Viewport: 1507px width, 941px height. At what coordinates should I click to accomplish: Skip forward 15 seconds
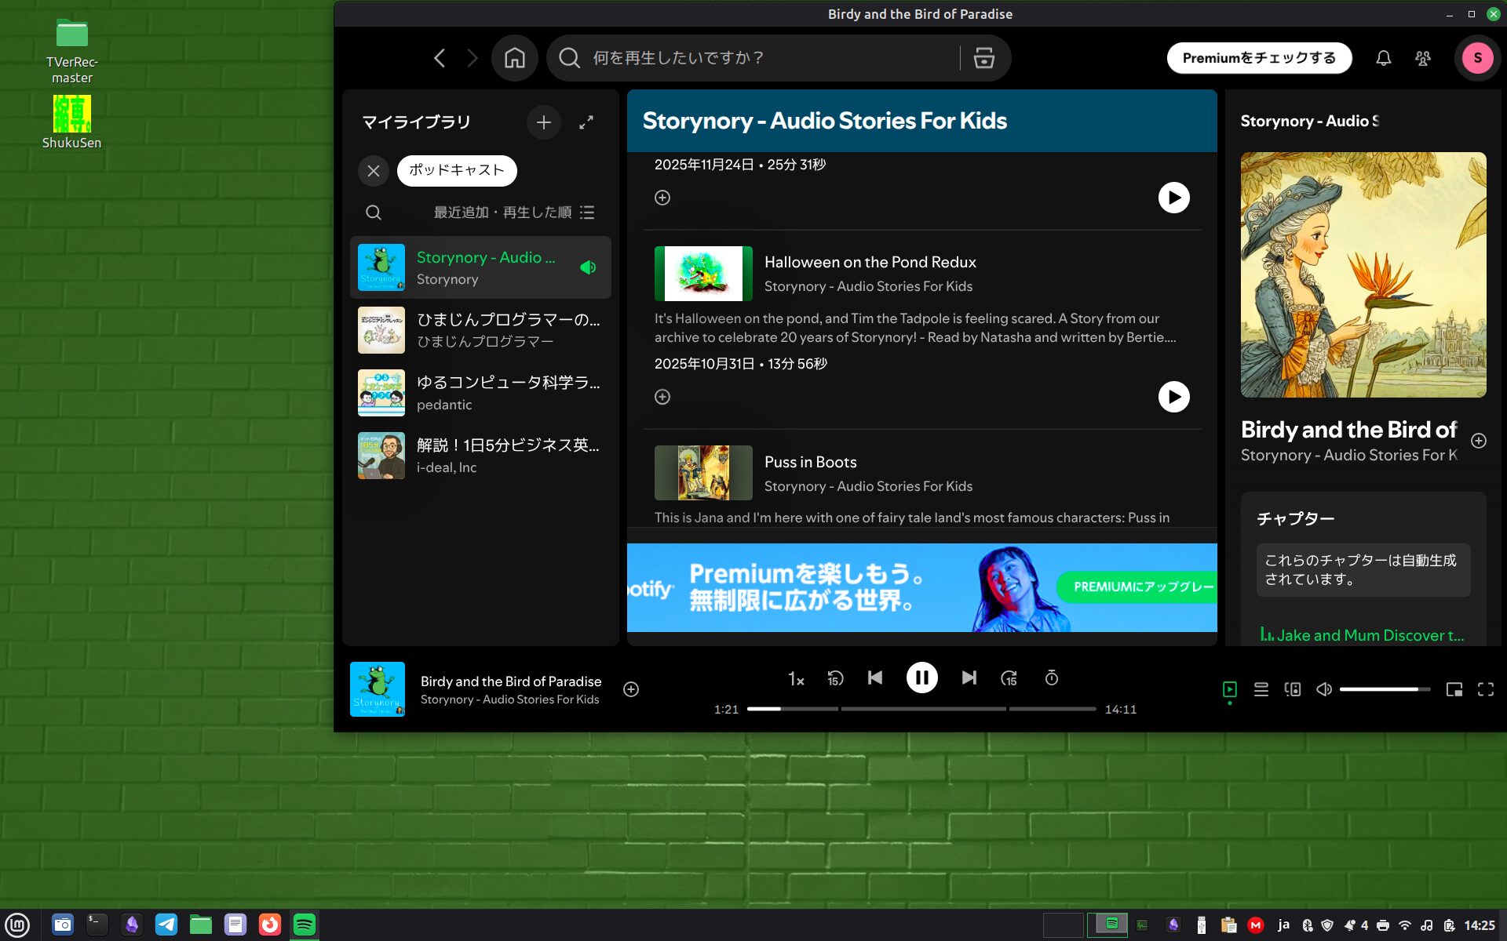click(1009, 678)
